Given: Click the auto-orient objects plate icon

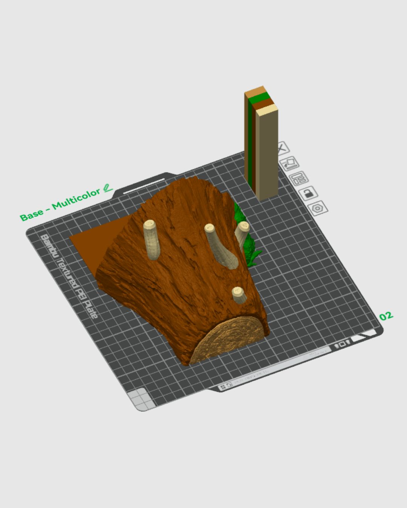Looking at the screenshot, I should (290, 164).
